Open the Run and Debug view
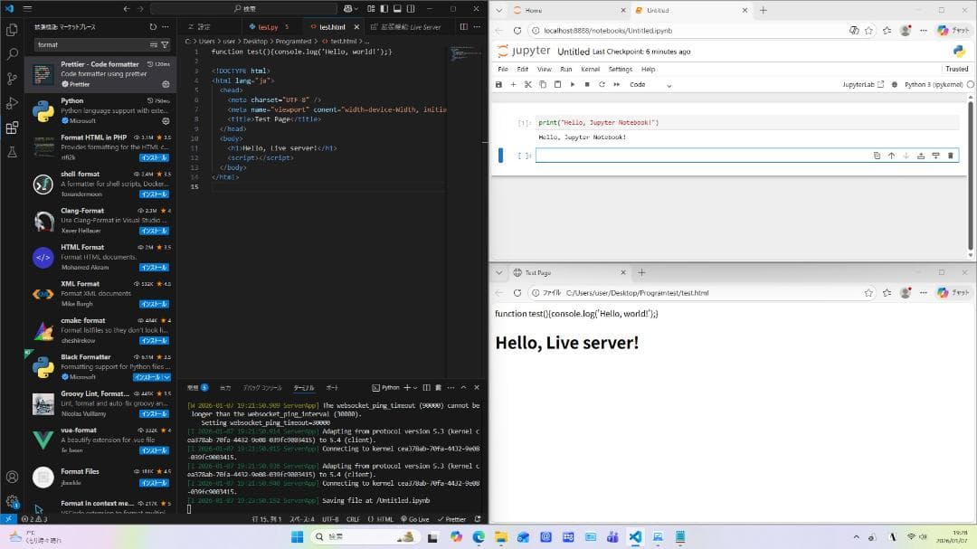Image resolution: width=977 pixels, height=549 pixels. 12,103
